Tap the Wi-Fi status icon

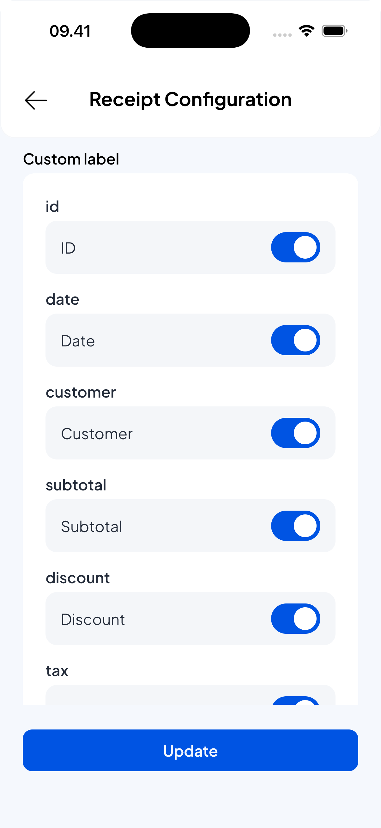click(x=306, y=31)
